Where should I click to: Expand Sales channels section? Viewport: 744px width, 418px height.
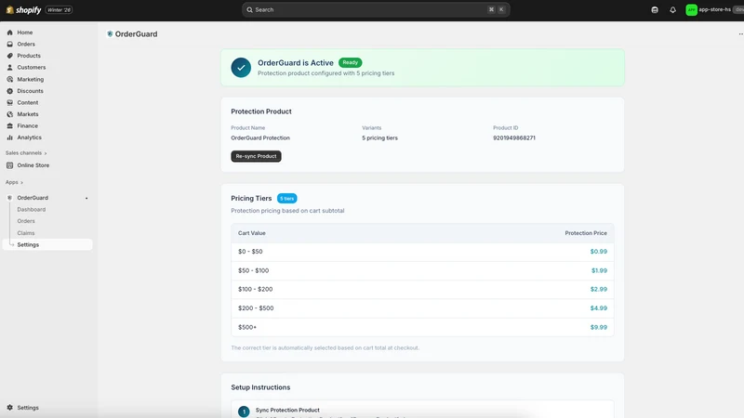[x=26, y=153]
